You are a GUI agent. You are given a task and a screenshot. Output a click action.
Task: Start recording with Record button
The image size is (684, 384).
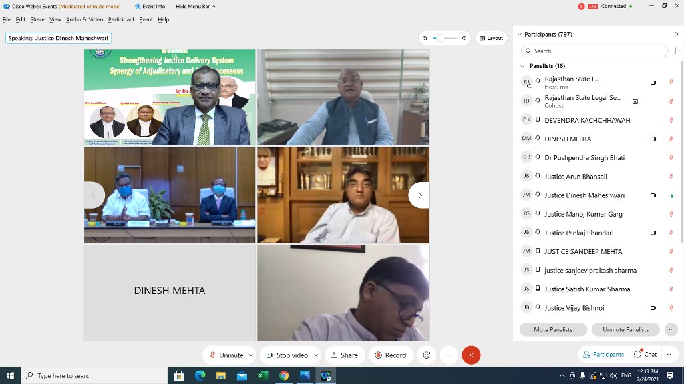[390, 355]
